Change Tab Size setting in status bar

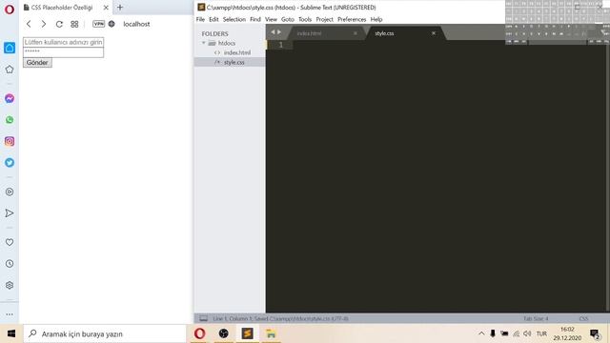pyautogui.click(x=536, y=318)
